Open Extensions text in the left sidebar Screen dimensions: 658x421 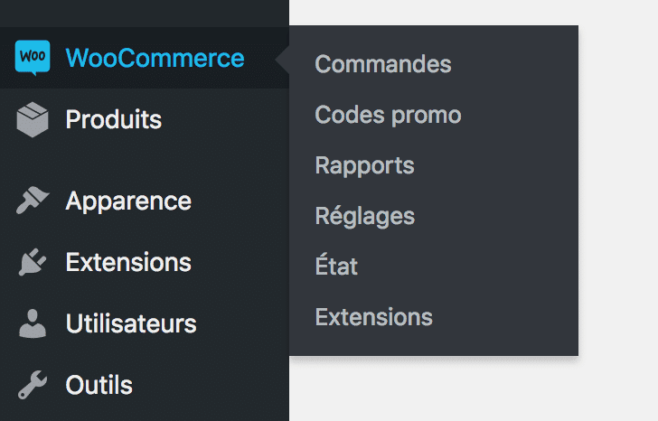(x=128, y=262)
